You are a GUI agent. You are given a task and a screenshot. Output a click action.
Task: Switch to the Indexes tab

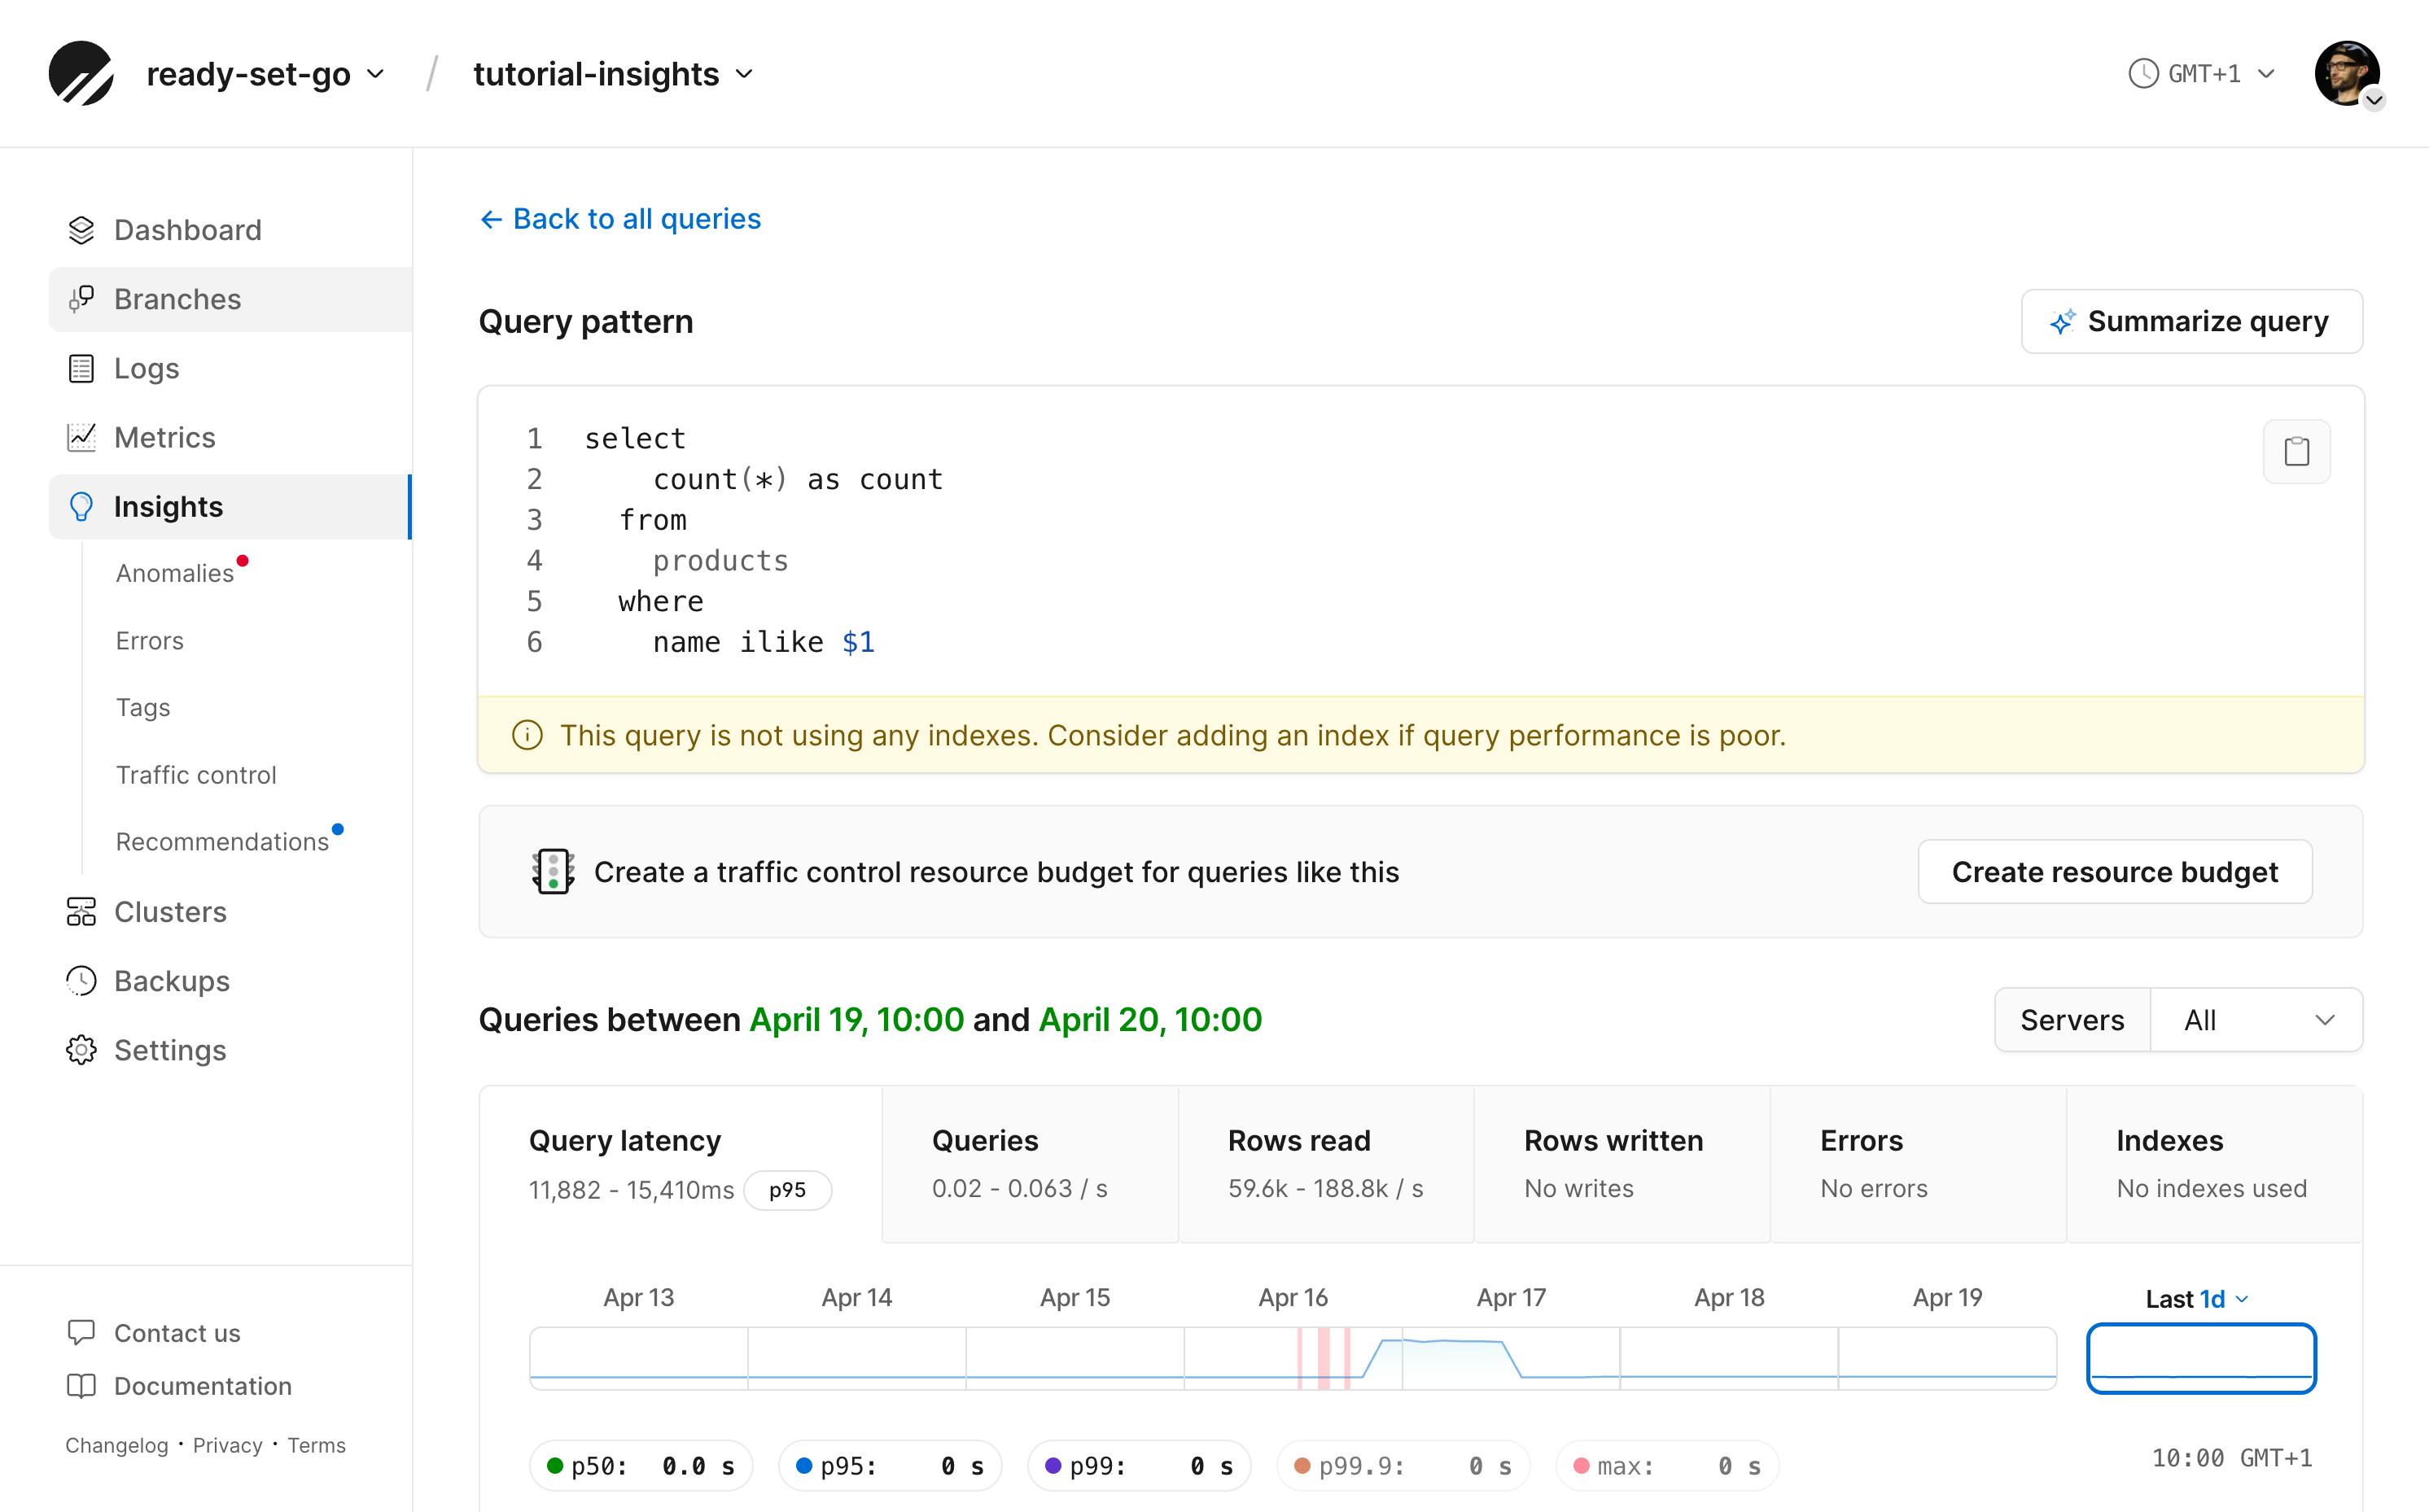[x=2214, y=1165]
